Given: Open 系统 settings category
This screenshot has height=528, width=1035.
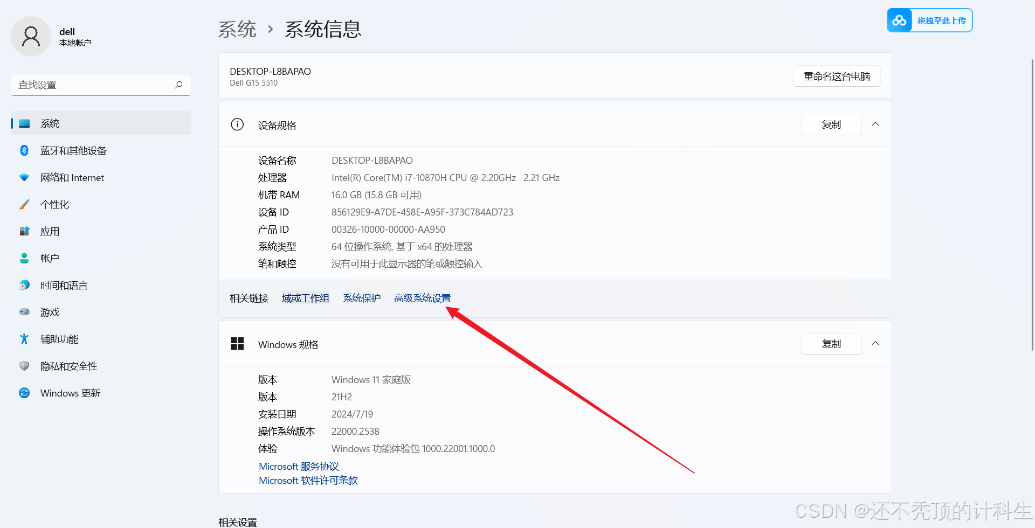Looking at the screenshot, I should coord(101,123).
